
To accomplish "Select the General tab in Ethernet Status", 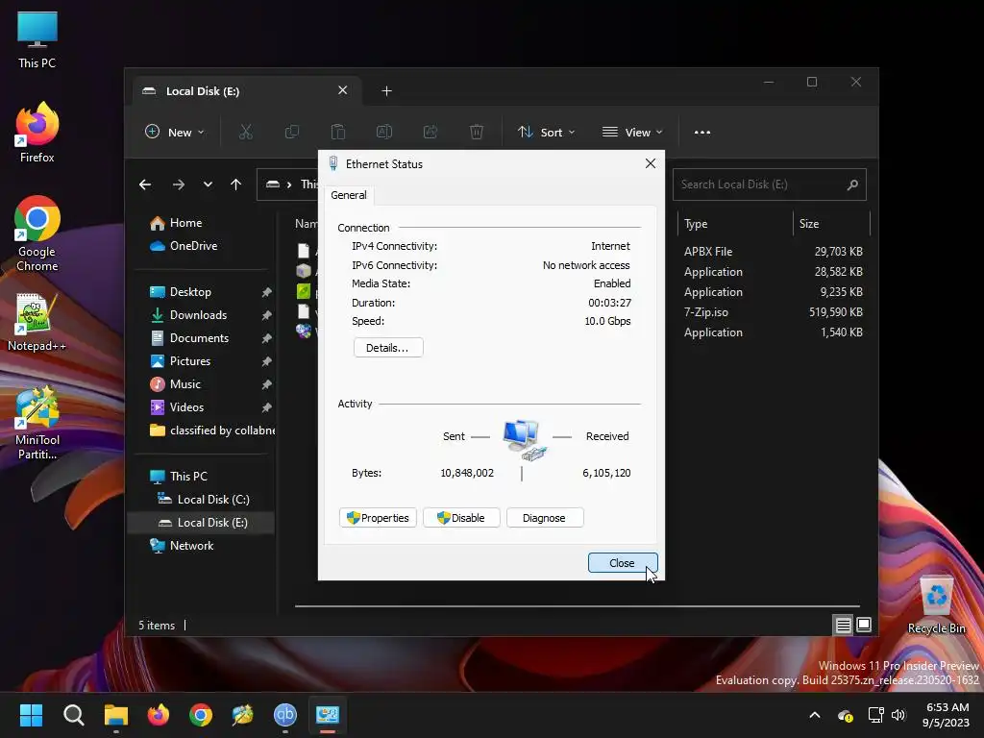I will coord(349,195).
